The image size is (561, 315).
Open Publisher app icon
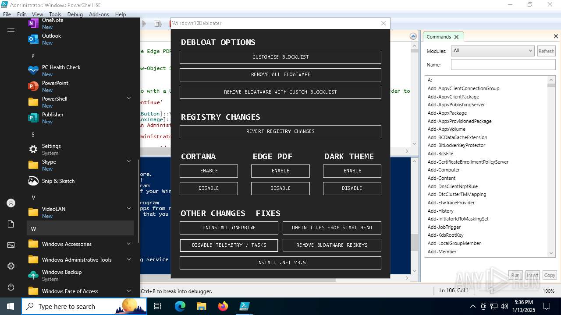33,118
